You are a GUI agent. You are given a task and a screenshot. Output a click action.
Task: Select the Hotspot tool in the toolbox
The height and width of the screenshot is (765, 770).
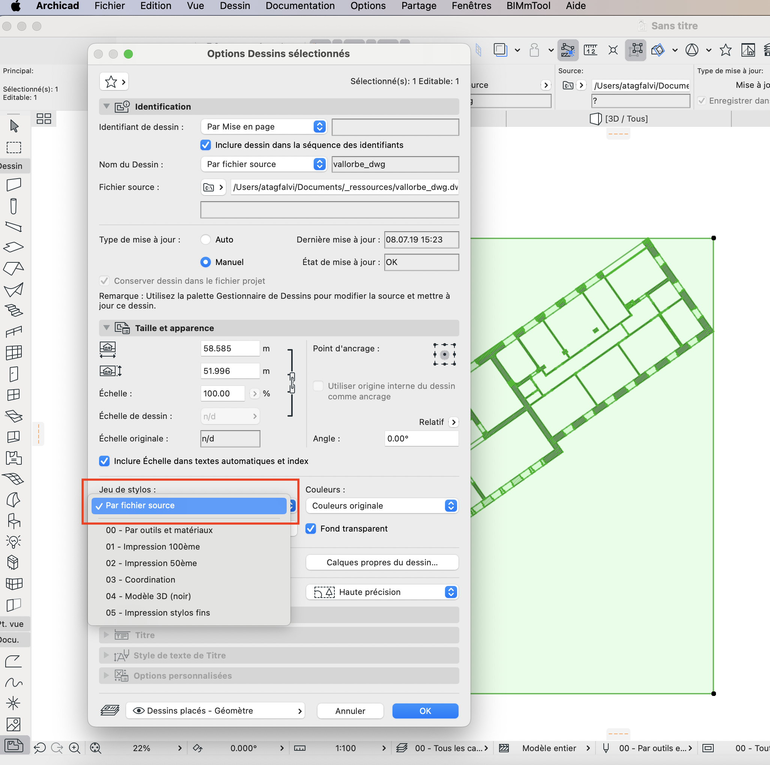coord(14,703)
